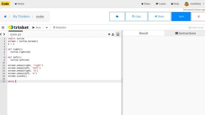The height and width of the screenshot is (115, 205).
Task: Click the breadcrumb home icon
Action: [x=5, y=16]
